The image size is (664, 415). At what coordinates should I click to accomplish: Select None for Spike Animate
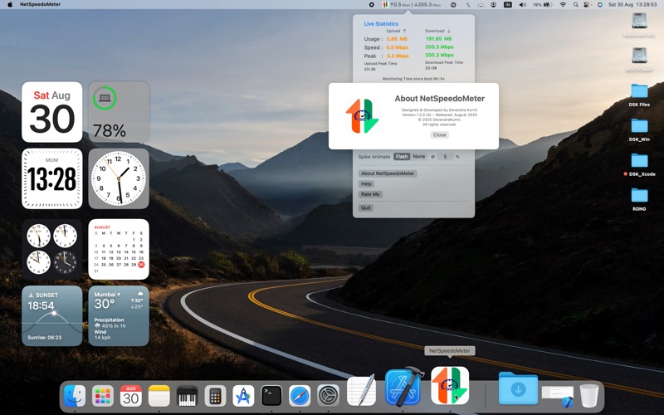[x=419, y=156]
